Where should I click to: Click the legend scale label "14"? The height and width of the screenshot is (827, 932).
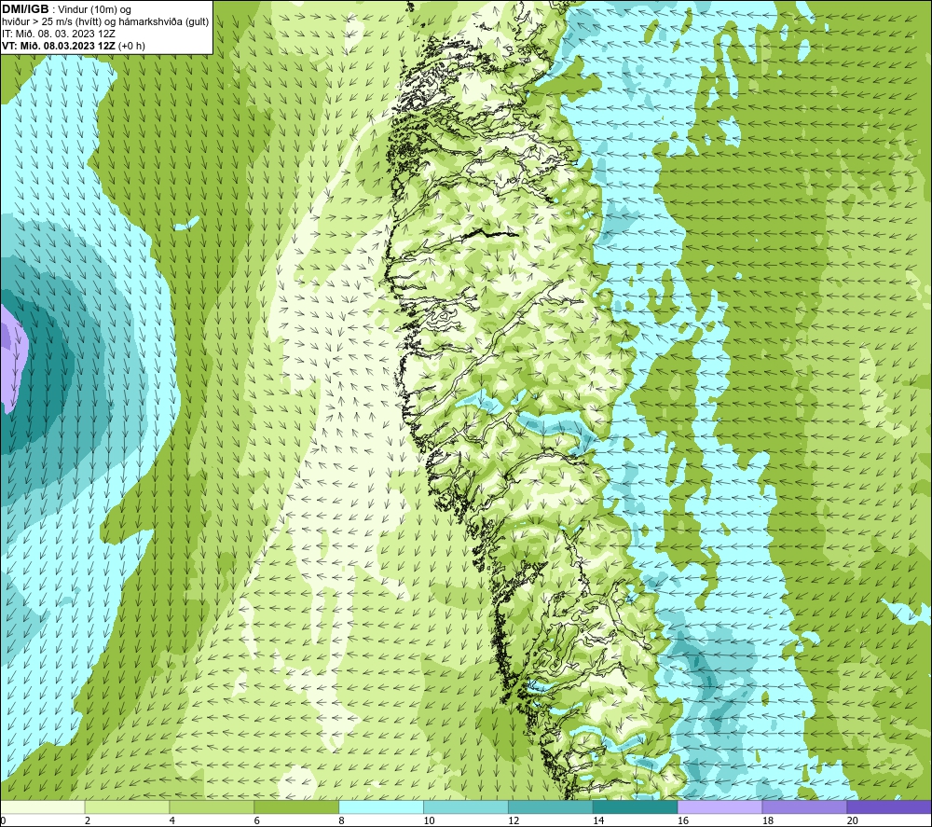coord(598,820)
